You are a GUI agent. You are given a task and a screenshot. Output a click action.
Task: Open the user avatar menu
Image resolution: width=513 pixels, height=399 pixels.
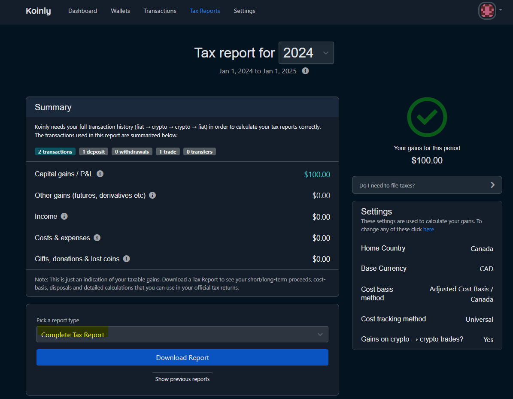tap(487, 11)
